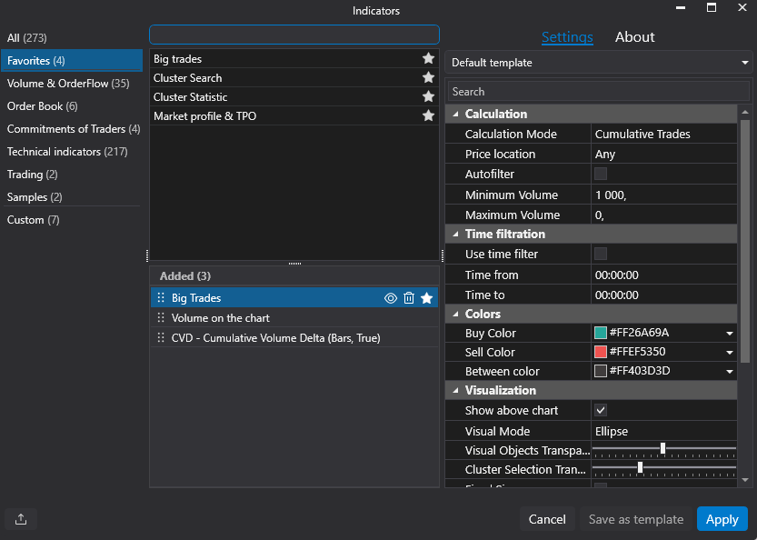Uncheck Show above chart

tap(601, 410)
